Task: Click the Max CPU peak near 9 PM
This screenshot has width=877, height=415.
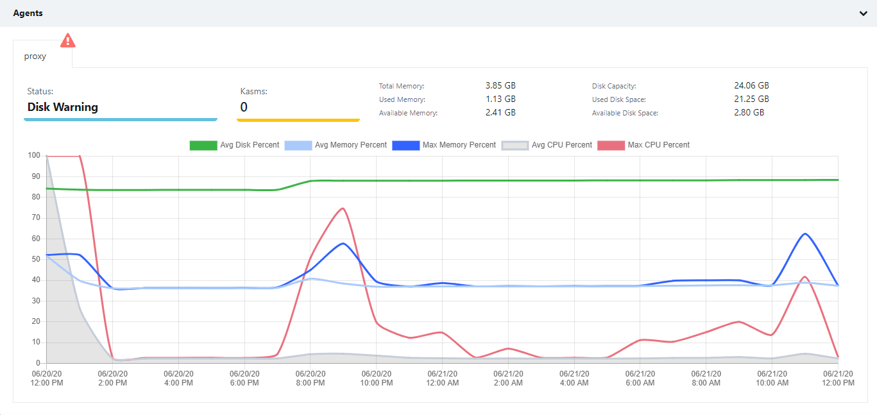Action: 343,208
